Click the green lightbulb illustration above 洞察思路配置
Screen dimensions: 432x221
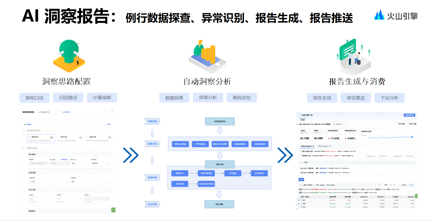[x=69, y=56]
